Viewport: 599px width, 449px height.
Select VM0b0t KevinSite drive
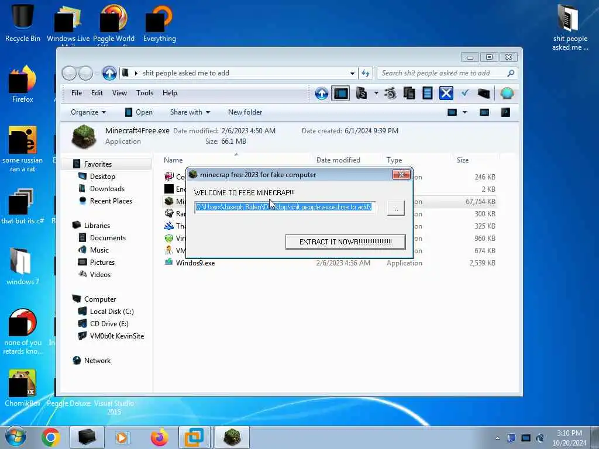117,336
